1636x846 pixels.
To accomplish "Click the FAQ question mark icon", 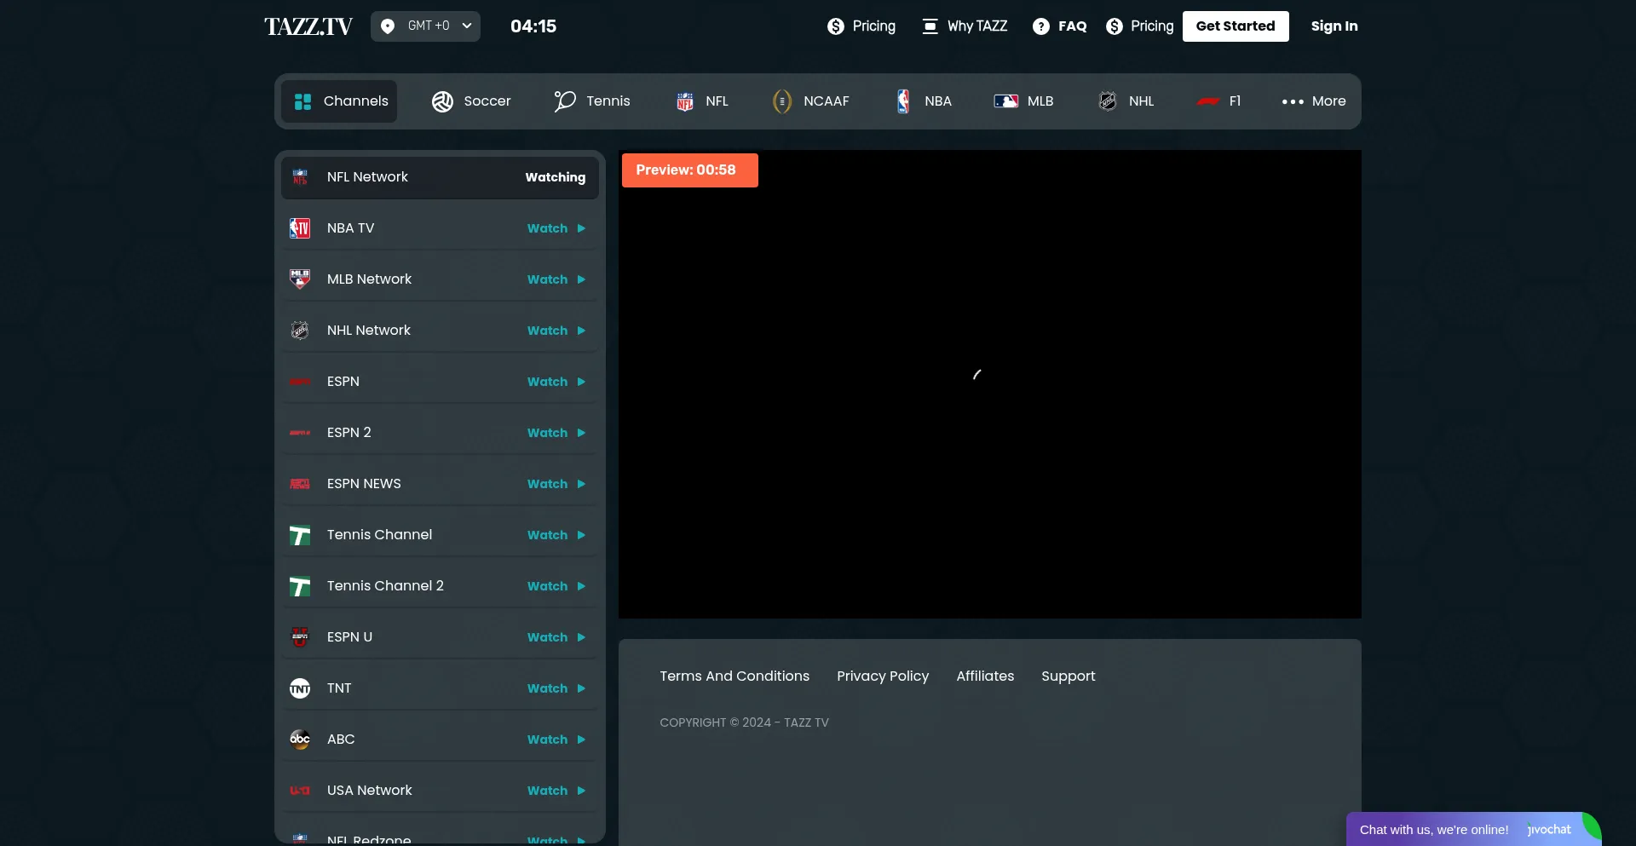I will 1040,26.
